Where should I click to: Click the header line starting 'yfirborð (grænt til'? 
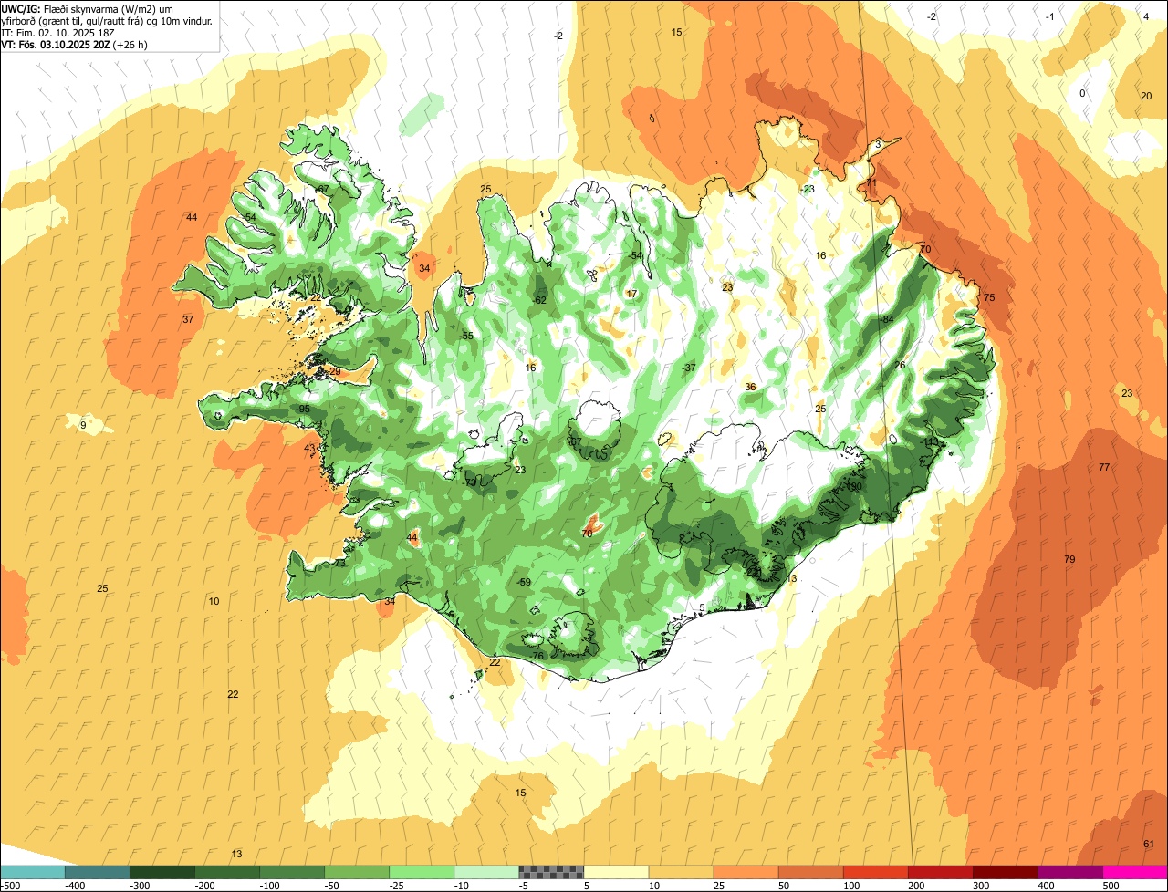pyautogui.click(x=108, y=20)
